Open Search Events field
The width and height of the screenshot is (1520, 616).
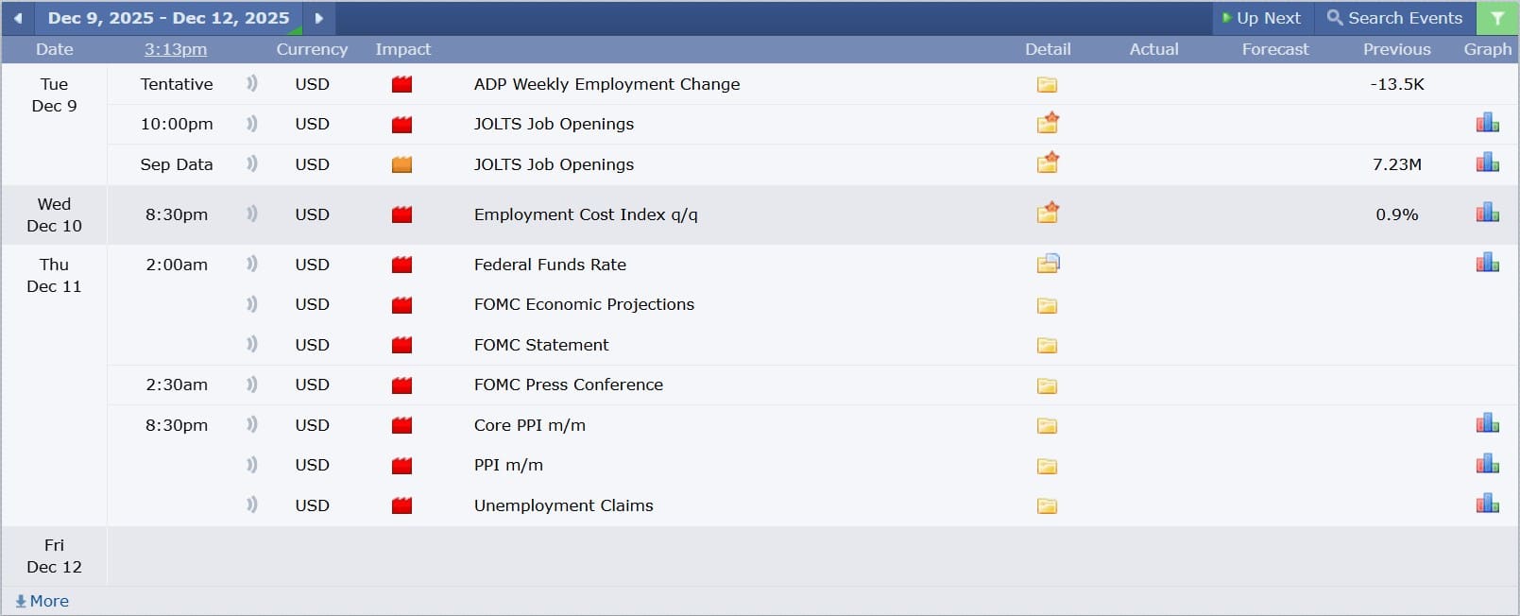click(x=1394, y=18)
